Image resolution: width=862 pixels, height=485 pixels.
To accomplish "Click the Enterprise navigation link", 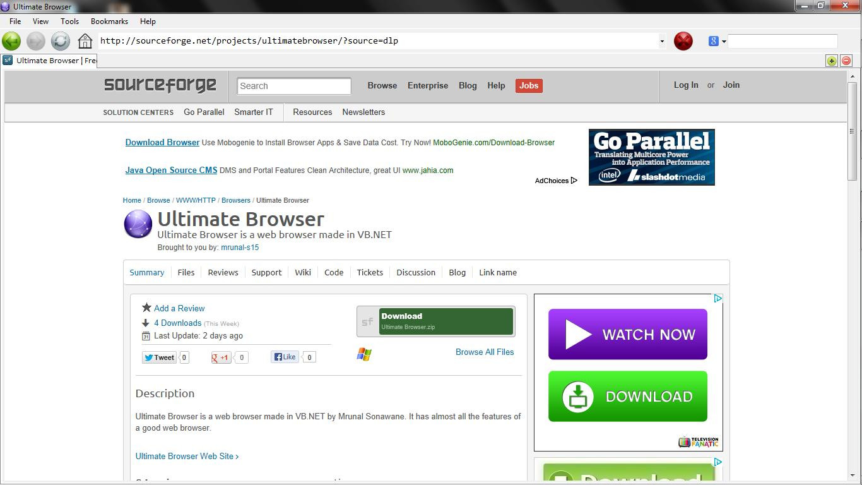I will (x=428, y=85).
